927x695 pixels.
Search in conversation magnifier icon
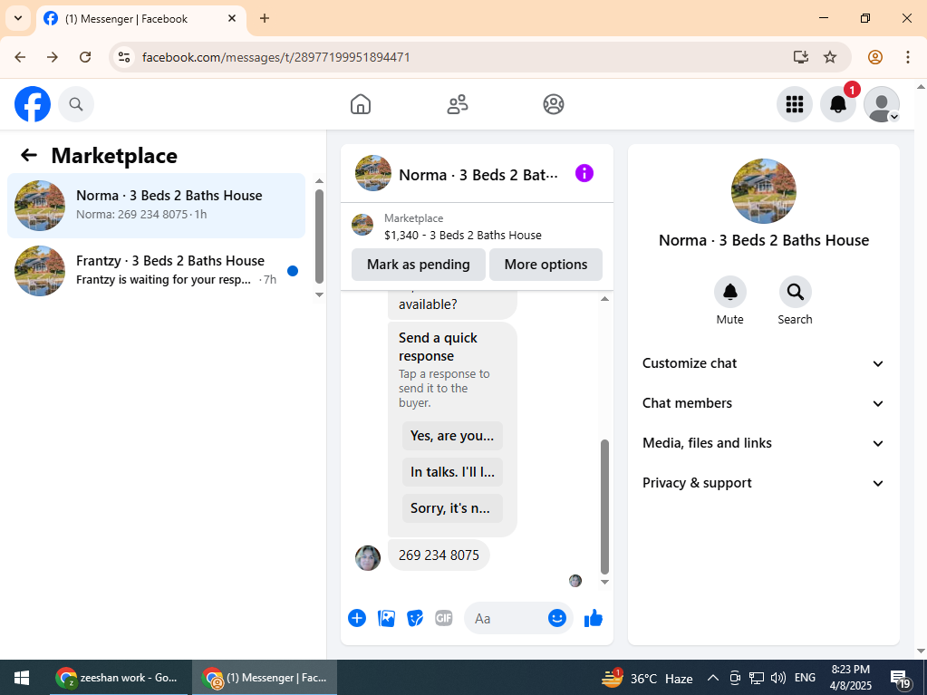click(796, 292)
